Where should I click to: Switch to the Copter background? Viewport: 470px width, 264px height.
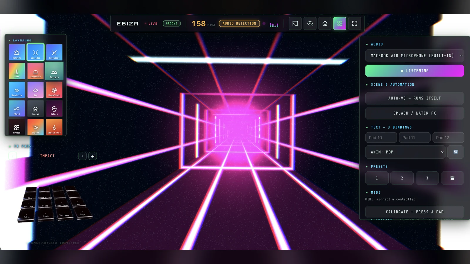tap(36, 127)
